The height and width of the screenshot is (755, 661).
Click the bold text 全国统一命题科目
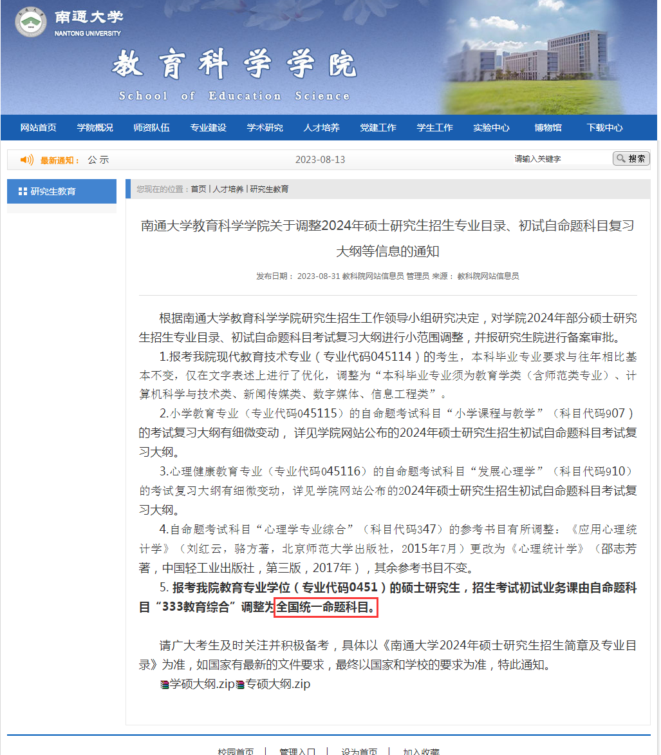(x=326, y=607)
